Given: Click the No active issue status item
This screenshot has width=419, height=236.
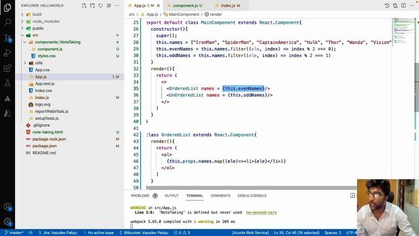Looking at the screenshot, I should 99,233.
